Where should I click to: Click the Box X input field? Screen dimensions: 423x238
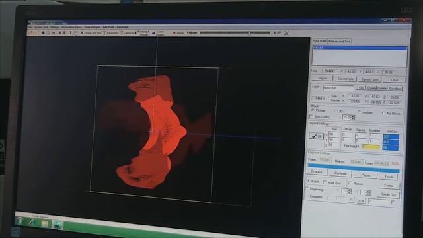[334, 134]
